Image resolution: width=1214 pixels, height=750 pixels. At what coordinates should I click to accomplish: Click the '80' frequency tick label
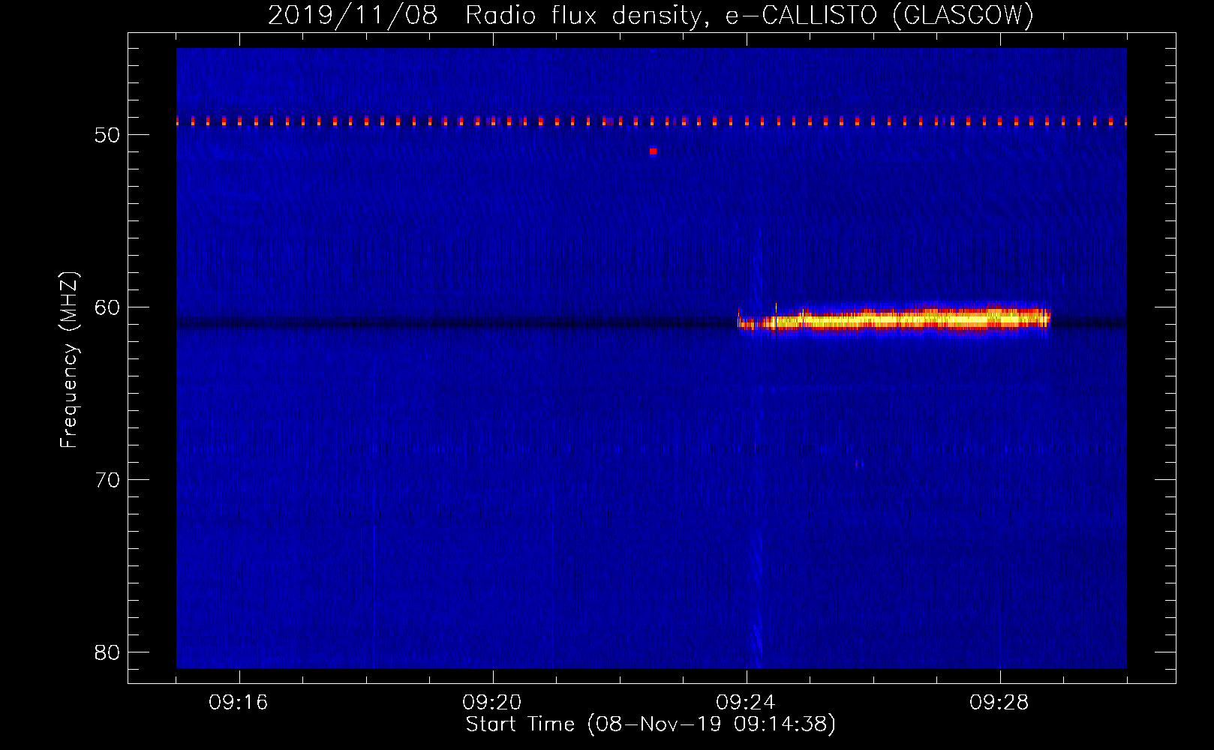pyautogui.click(x=108, y=652)
